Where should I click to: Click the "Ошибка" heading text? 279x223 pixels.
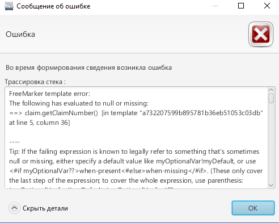tap(20, 34)
